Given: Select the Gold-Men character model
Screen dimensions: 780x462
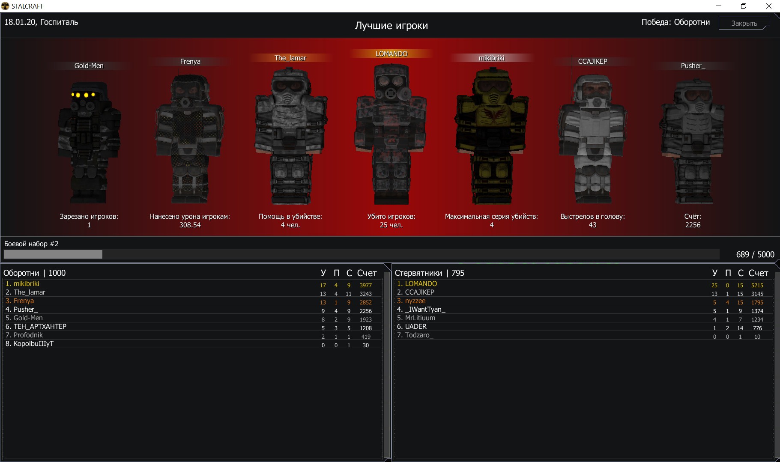Looking at the screenshot, I should [x=89, y=143].
